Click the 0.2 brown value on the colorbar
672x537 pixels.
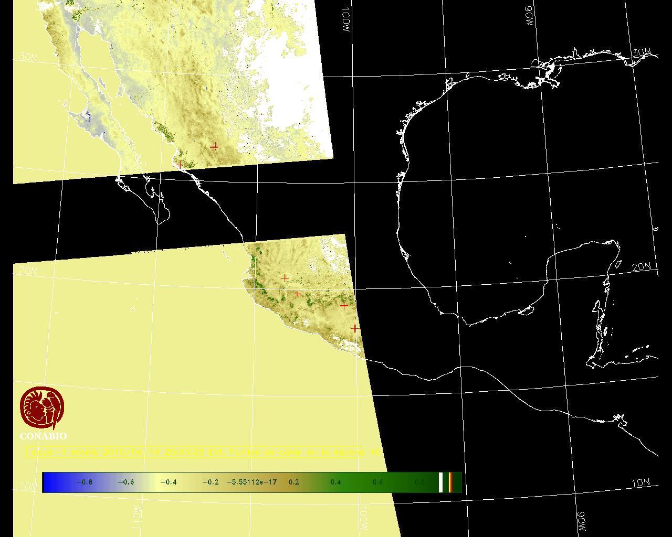tap(293, 482)
